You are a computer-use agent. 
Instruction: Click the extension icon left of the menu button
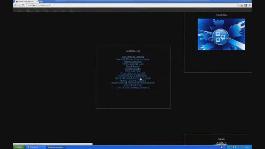coord(246,5)
